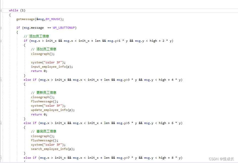Click the closegraph(); line above input_employee_info
The image size is (238, 163).
(43, 54)
